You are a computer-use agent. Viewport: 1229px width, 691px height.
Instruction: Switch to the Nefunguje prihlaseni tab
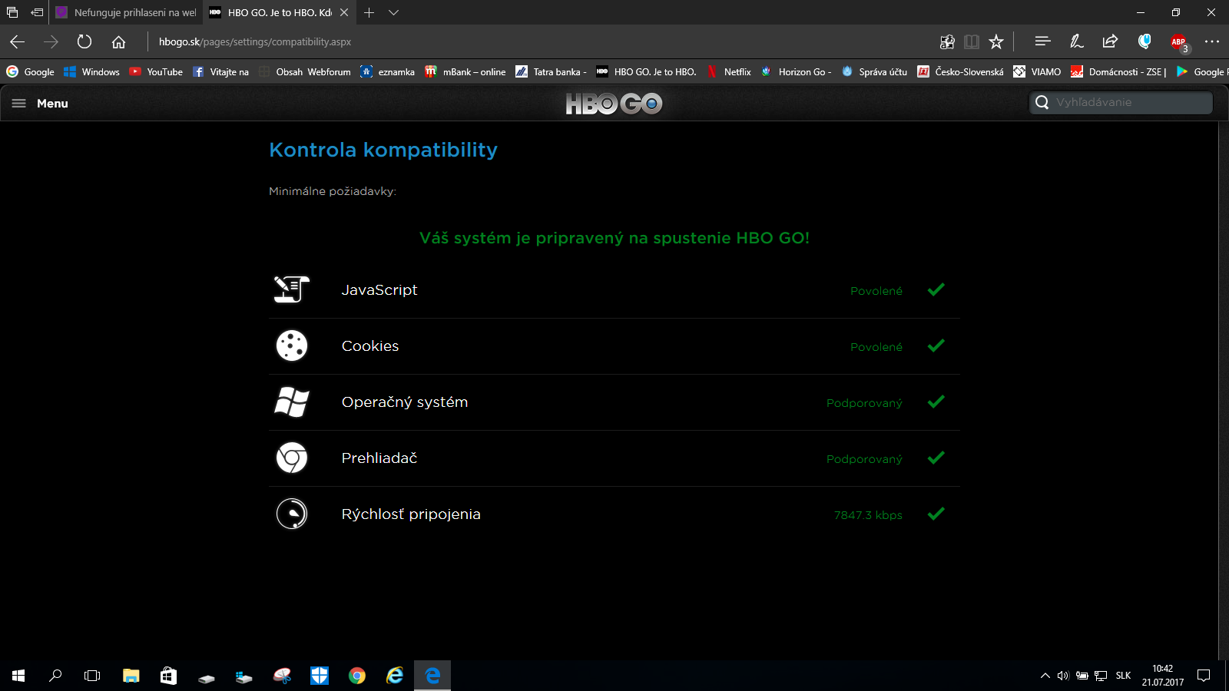click(x=126, y=12)
